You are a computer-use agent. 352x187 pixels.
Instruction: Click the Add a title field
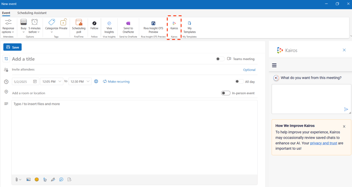(x=112, y=59)
